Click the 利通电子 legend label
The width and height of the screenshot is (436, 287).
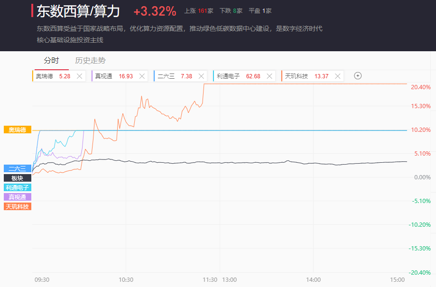pyautogui.click(x=18, y=187)
